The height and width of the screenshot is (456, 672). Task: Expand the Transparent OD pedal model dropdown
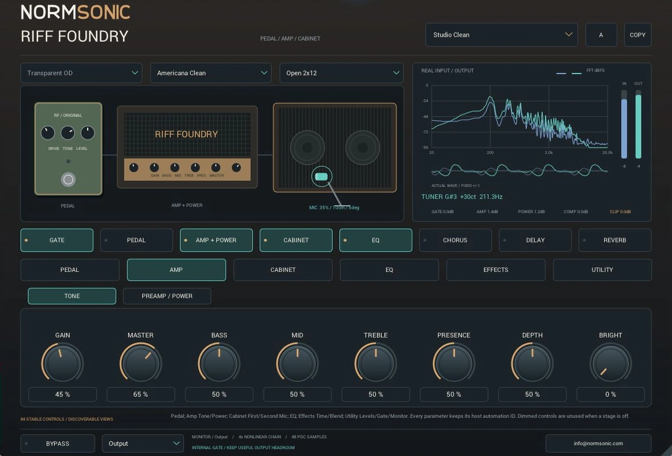[x=81, y=73]
